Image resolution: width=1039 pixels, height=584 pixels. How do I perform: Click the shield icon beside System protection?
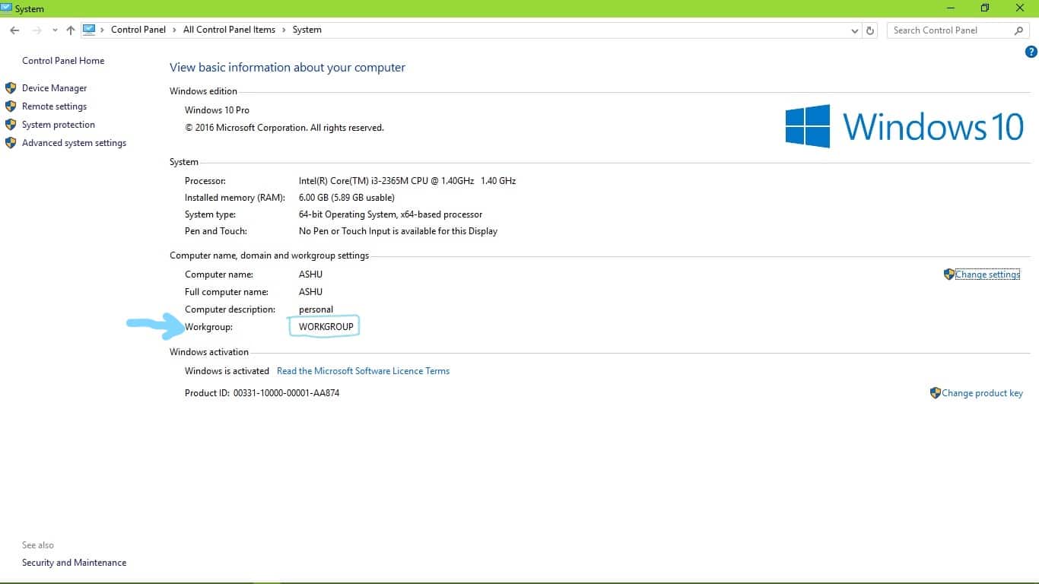pos(11,125)
